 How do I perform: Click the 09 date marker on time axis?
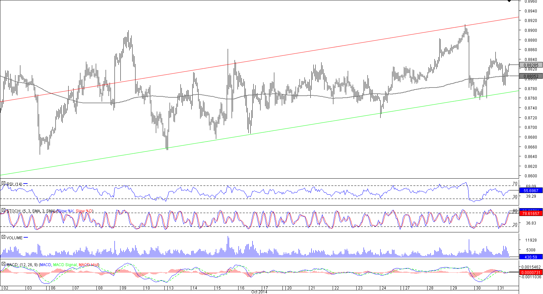pos(124,288)
